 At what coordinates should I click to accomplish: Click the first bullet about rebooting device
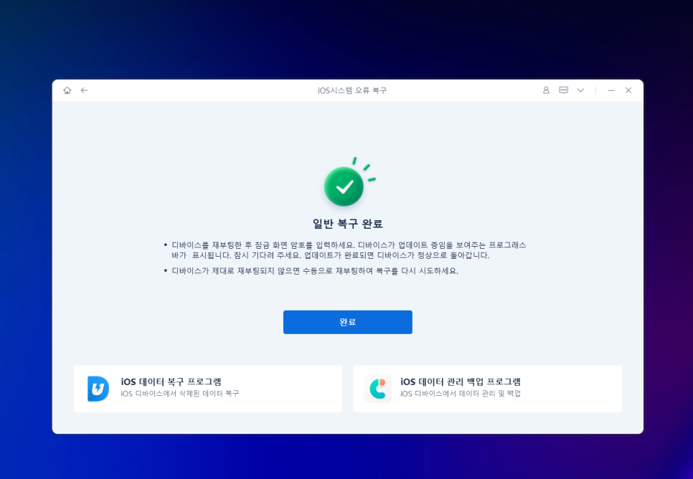tap(345, 250)
